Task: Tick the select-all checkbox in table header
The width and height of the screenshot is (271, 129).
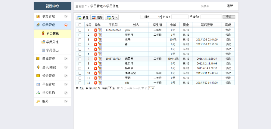Action: click(x=80, y=25)
